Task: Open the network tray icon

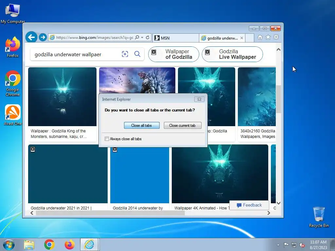Action: pos(294,245)
